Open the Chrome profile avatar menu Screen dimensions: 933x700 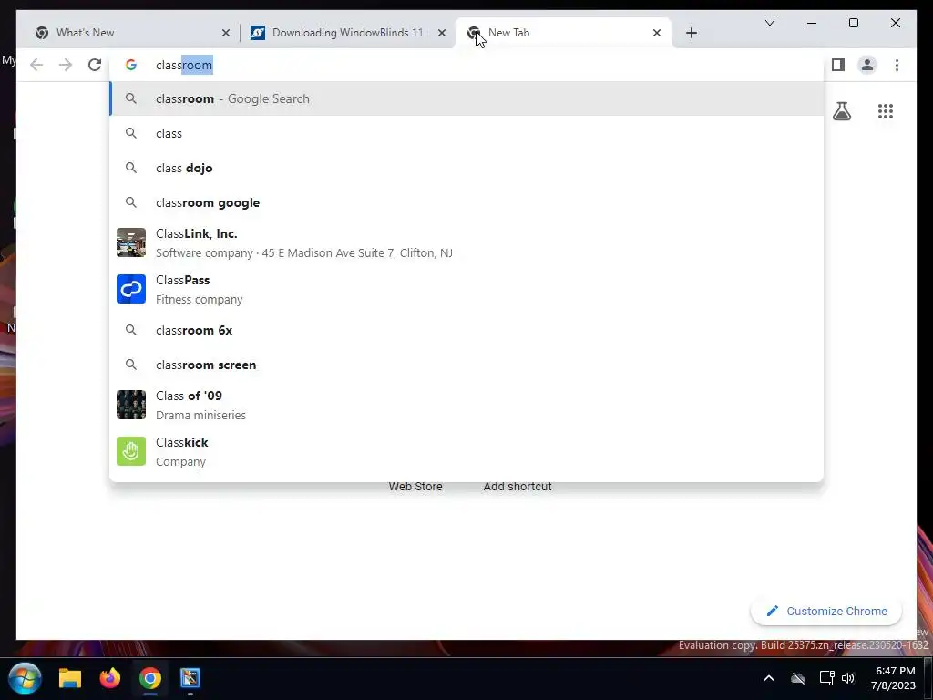tap(867, 65)
